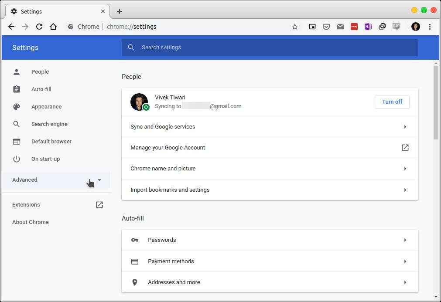Open Manage your Google Account
This screenshot has height=302, width=441.
270,148
